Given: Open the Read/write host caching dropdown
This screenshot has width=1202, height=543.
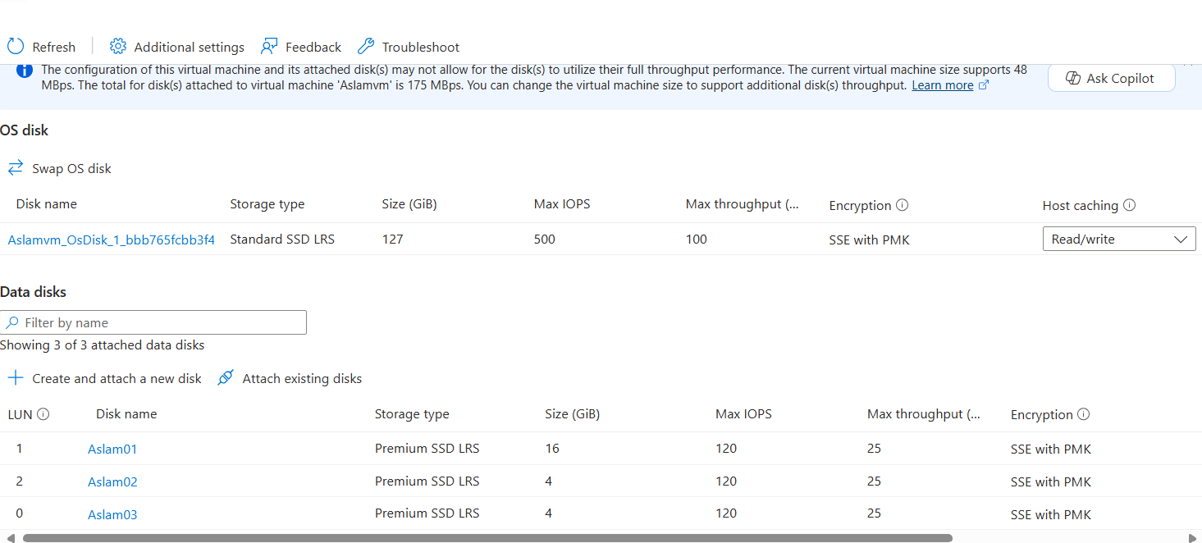Looking at the screenshot, I should pyautogui.click(x=1119, y=240).
